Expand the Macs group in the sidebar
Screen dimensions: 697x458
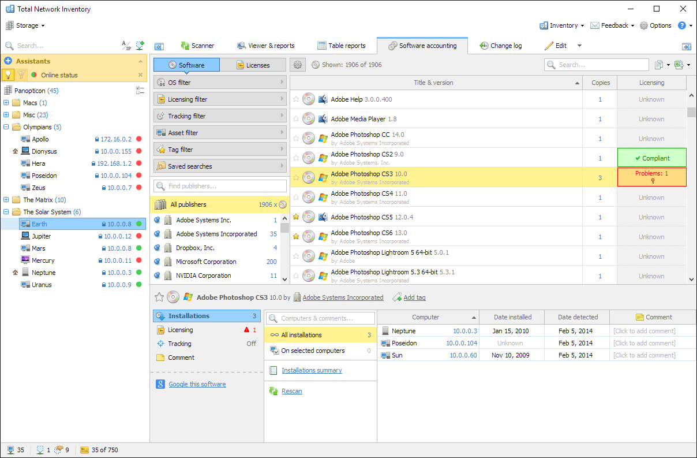pyautogui.click(x=5, y=102)
